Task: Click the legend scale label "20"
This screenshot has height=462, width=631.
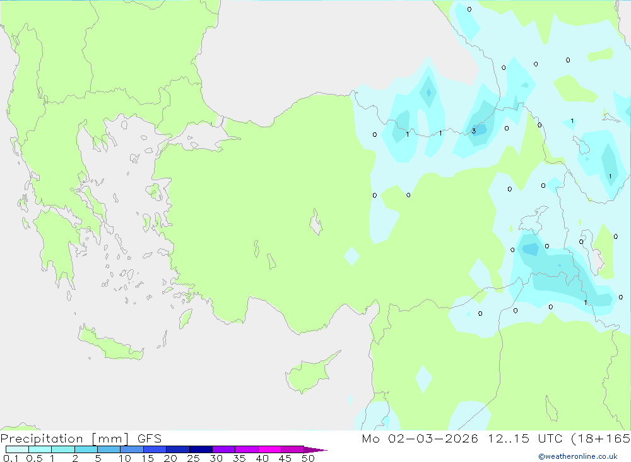Action: (170, 458)
